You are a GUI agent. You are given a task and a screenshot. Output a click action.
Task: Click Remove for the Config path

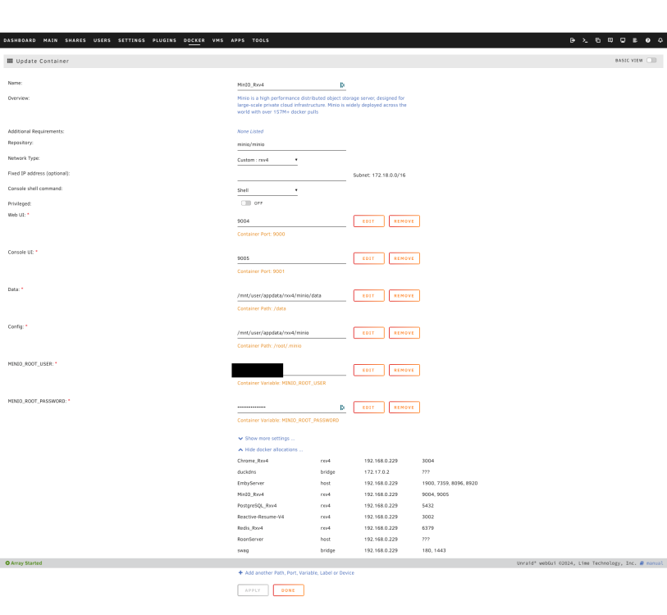click(404, 333)
